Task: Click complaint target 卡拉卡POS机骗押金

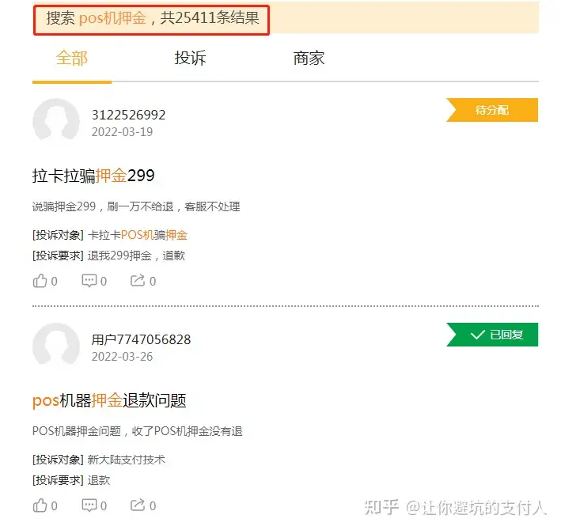Action: (138, 235)
